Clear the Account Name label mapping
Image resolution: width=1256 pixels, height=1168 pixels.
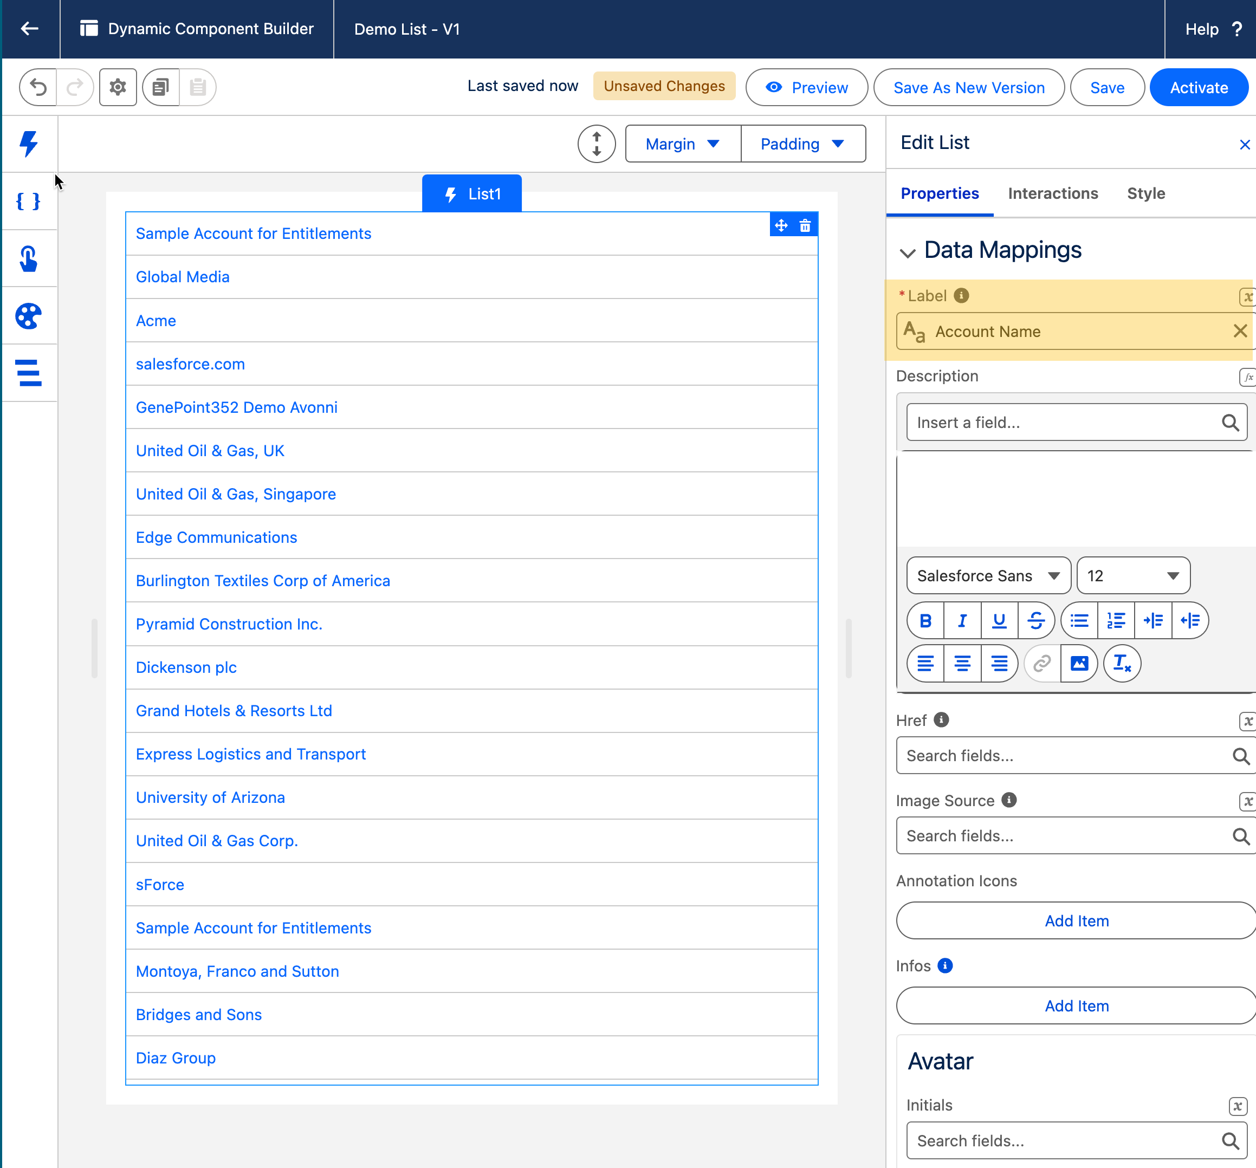[x=1240, y=331]
